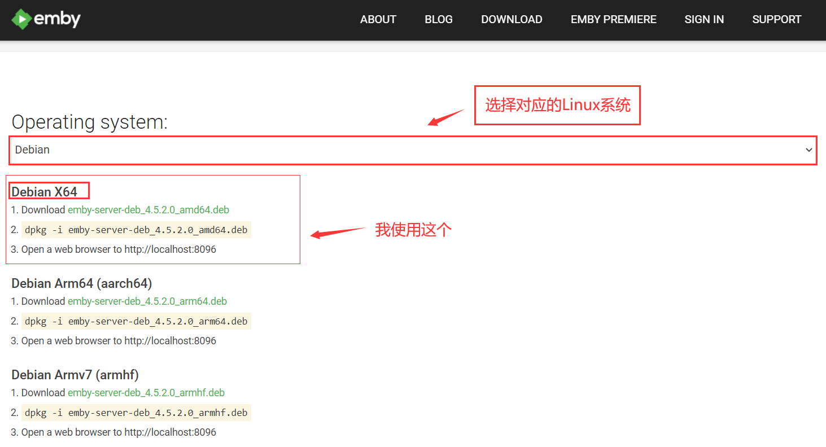The height and width of the screenshot is (447, 826).
Task: Go to the BLOG section
Action: pos(438,20)
